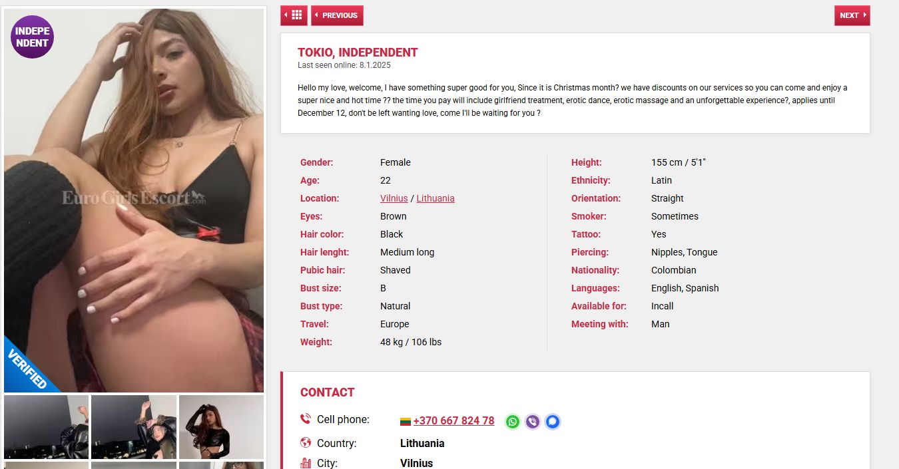The height and width of the screenshot is (469, 899).
Task: Open the grid listing view icon
Action: point(294,15)
